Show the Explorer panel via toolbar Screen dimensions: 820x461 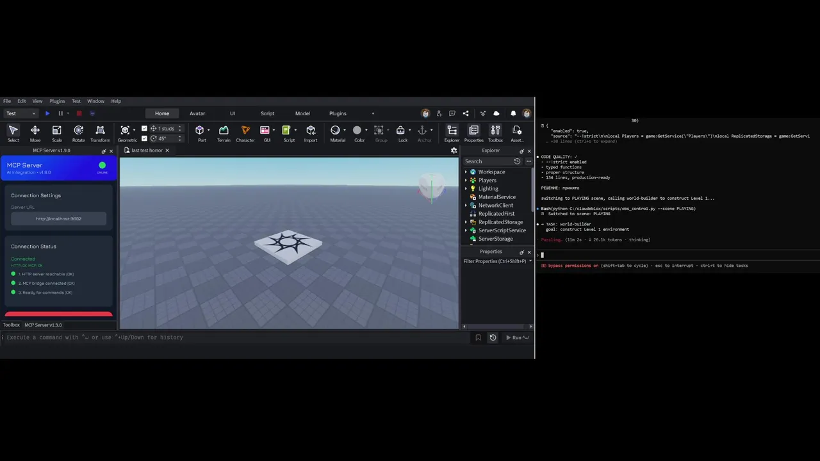(452, 133)
